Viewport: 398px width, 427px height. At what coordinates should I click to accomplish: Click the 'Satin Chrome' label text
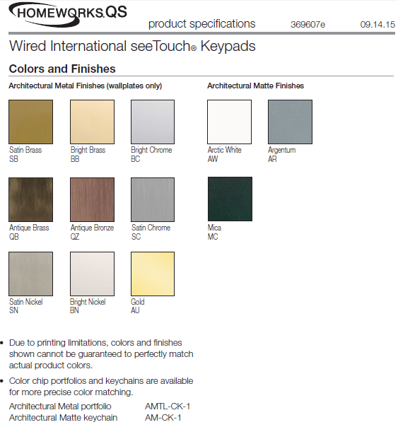(151, 228)
